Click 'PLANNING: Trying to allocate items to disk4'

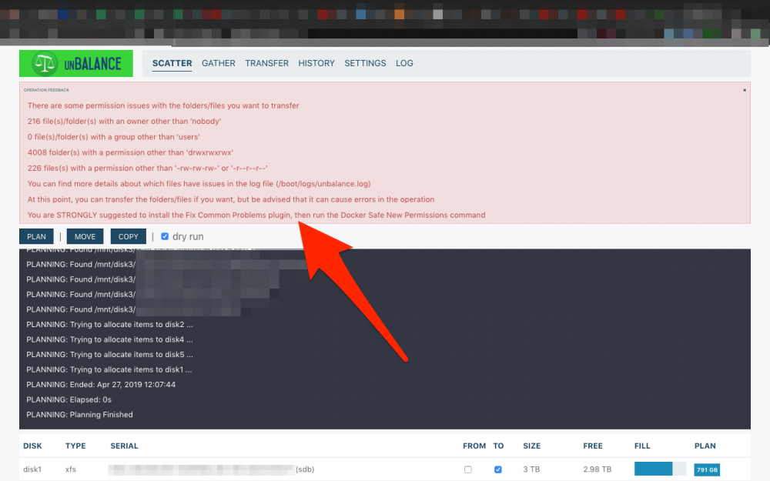[109, 339]
